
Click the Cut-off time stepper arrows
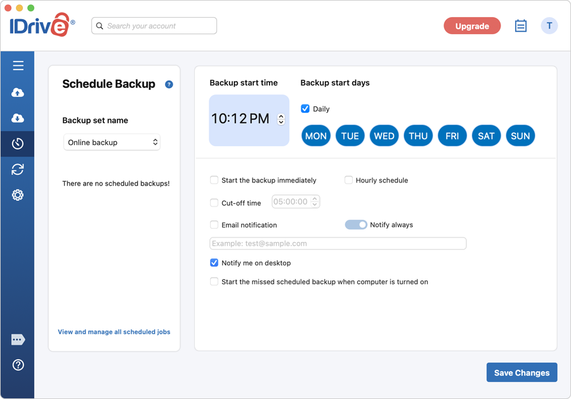315,202
